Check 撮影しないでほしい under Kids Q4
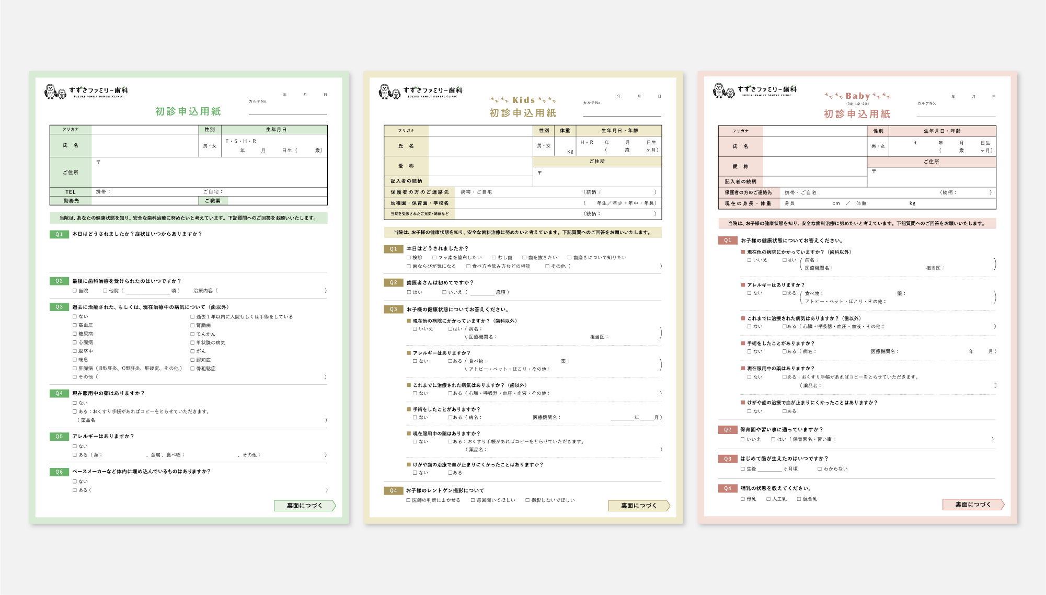Viewport: 1046px width, 595px height. click(527, 500)
